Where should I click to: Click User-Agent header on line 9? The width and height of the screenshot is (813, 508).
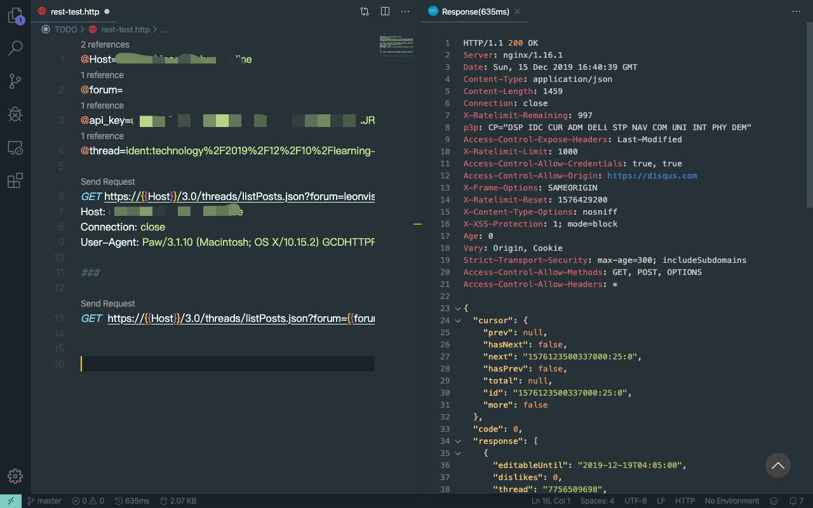[227, 242]
